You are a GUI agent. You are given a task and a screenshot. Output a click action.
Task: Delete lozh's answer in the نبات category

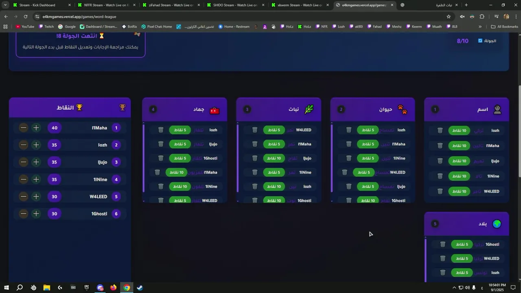point(255,186)
